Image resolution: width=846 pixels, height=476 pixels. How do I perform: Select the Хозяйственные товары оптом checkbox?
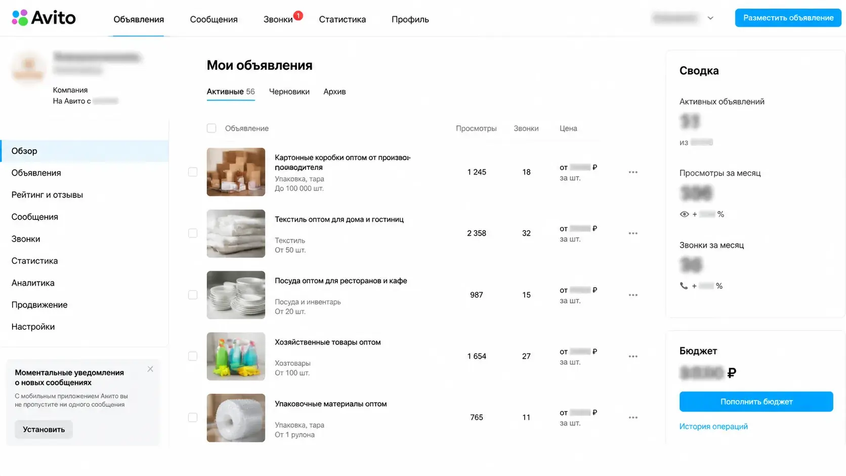point(193,356)
